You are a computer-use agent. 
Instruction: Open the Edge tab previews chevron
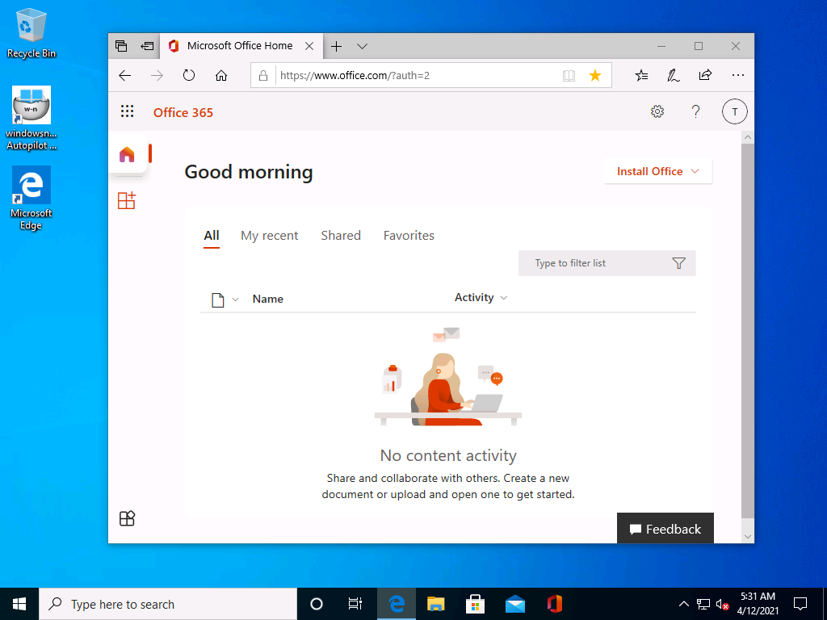362,46
